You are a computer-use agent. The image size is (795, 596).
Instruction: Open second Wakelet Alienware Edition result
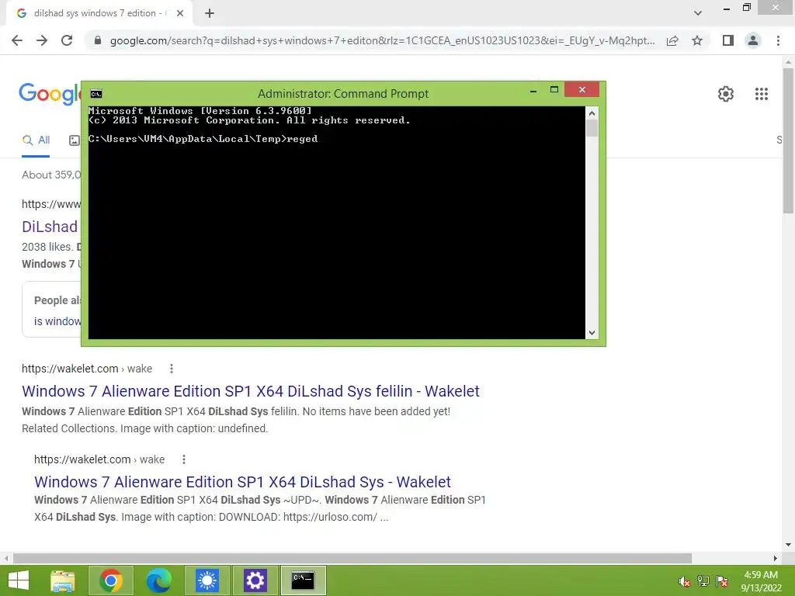(242, 482)
